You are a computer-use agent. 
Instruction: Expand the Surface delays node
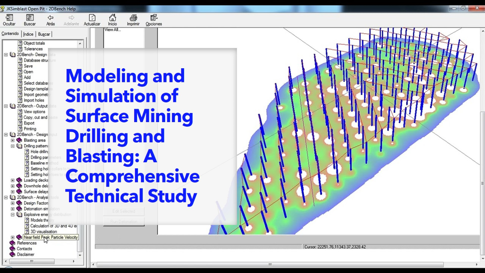13,192
